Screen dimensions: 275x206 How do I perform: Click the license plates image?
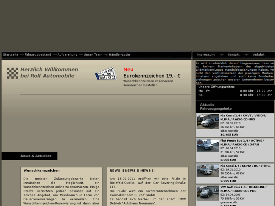(x=106, y=74)
